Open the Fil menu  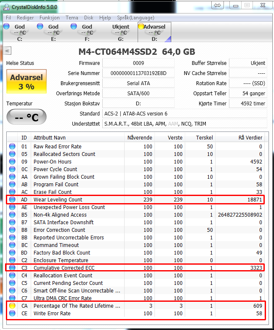pyautogui.click(x=8, y=18)
